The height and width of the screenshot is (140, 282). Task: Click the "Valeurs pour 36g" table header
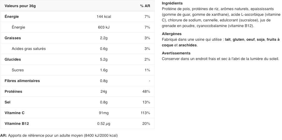coord(20,6)
